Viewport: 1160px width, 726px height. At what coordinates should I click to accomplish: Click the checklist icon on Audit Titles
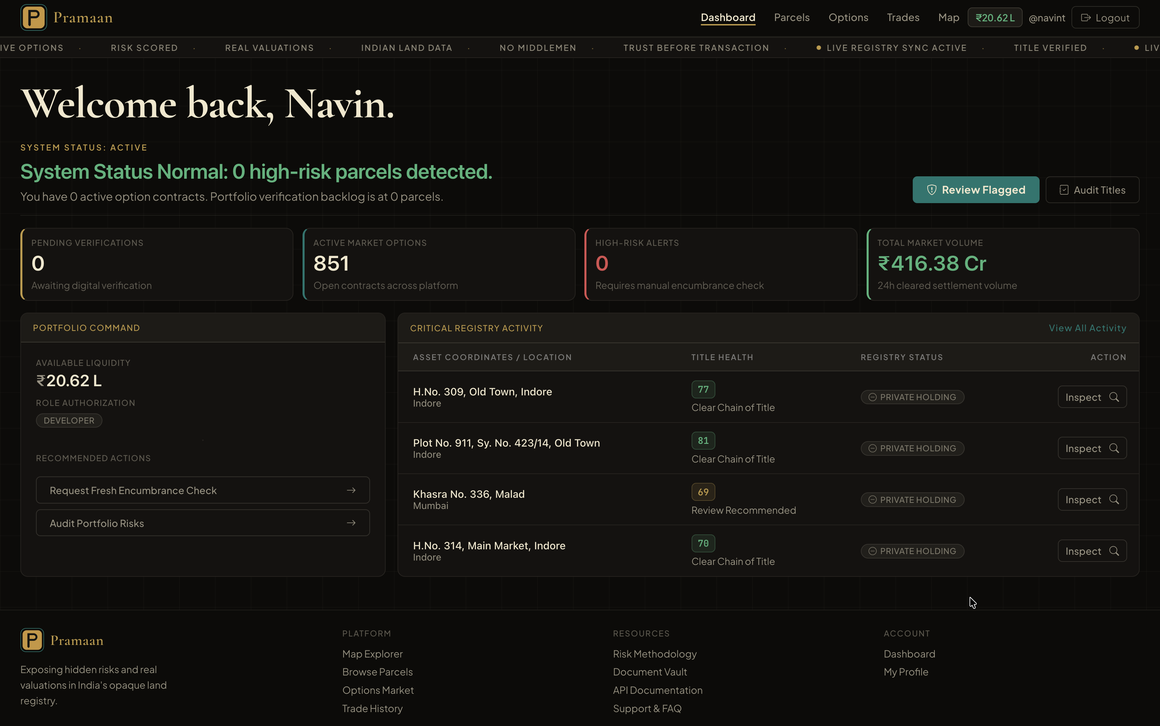pos(1064,190)
